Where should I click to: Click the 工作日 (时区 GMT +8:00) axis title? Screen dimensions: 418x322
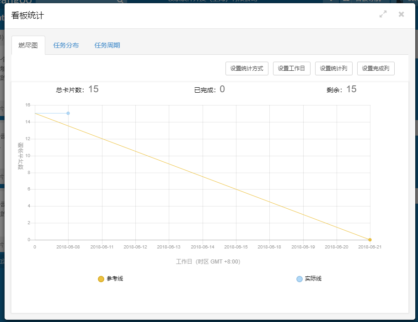point(208,262)
